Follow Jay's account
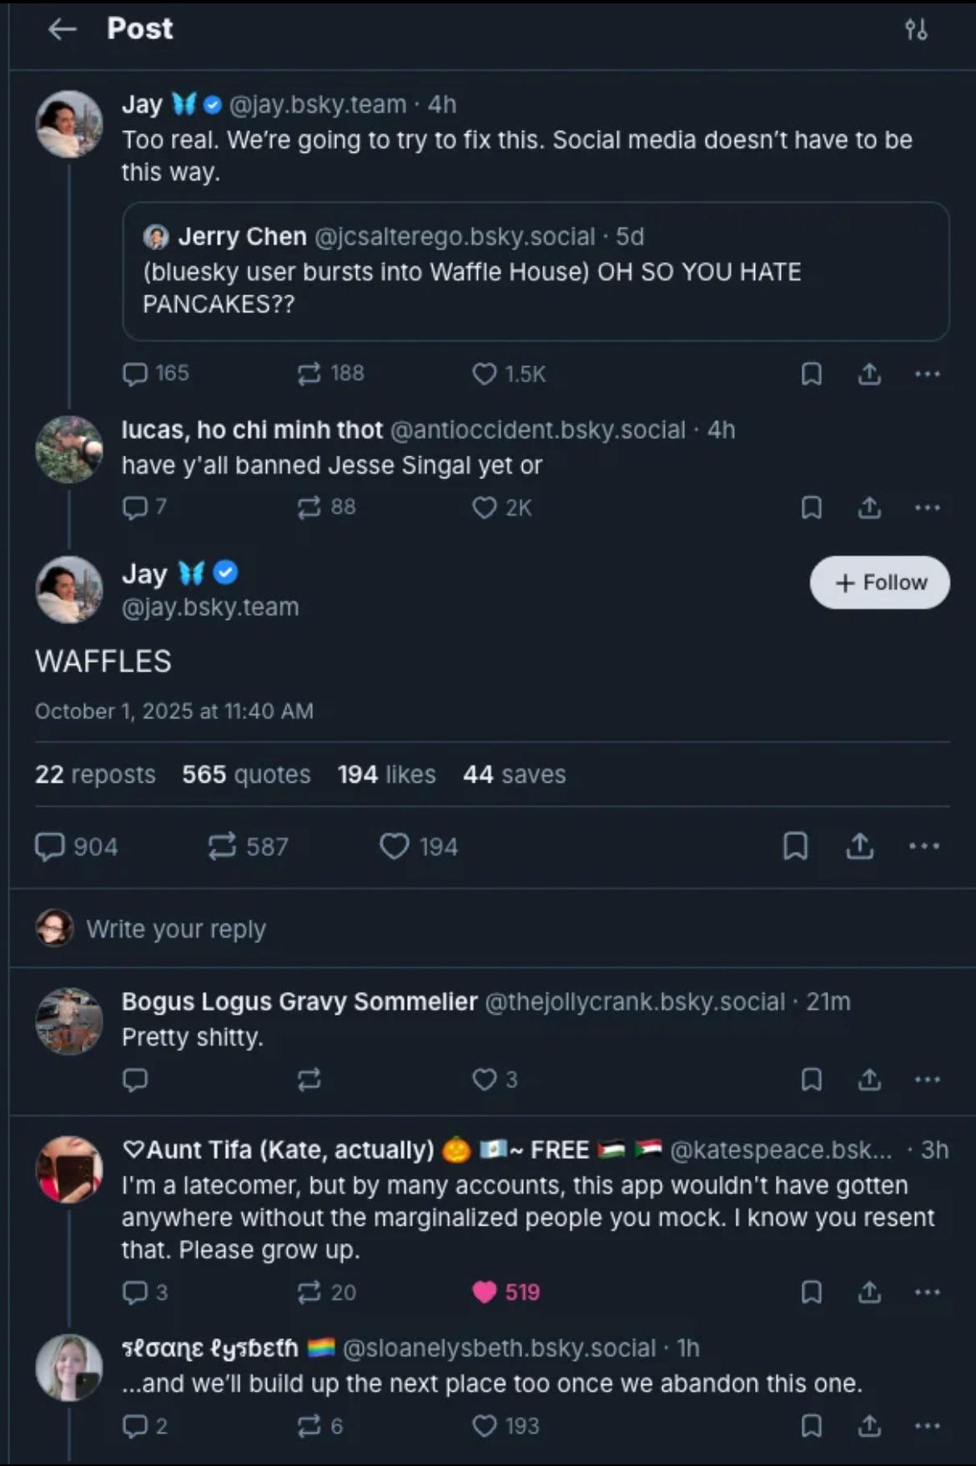Viewport: 976px width, 1466px height. click(x=879, y=582)
